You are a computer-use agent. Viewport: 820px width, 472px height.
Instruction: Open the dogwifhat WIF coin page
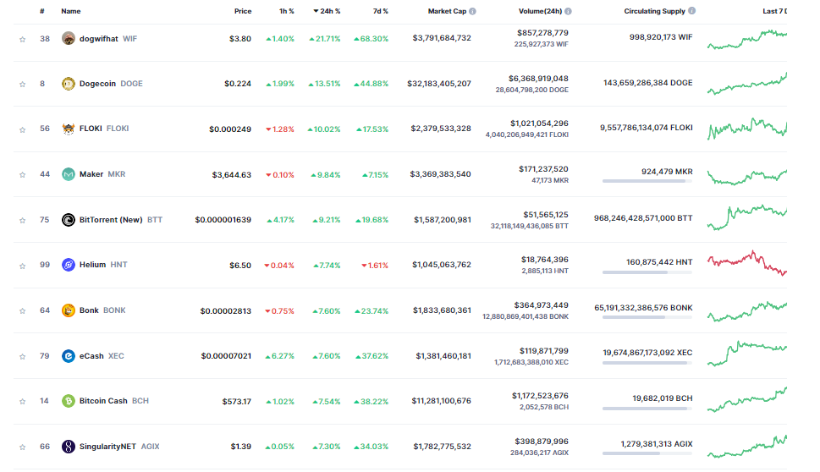(107, 39)
